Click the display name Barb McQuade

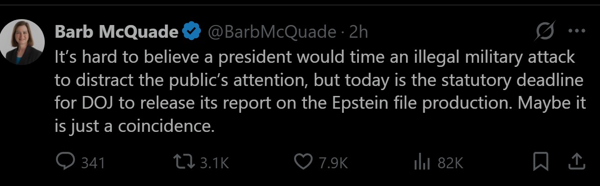pyautogui.click(x=116, y=32)
